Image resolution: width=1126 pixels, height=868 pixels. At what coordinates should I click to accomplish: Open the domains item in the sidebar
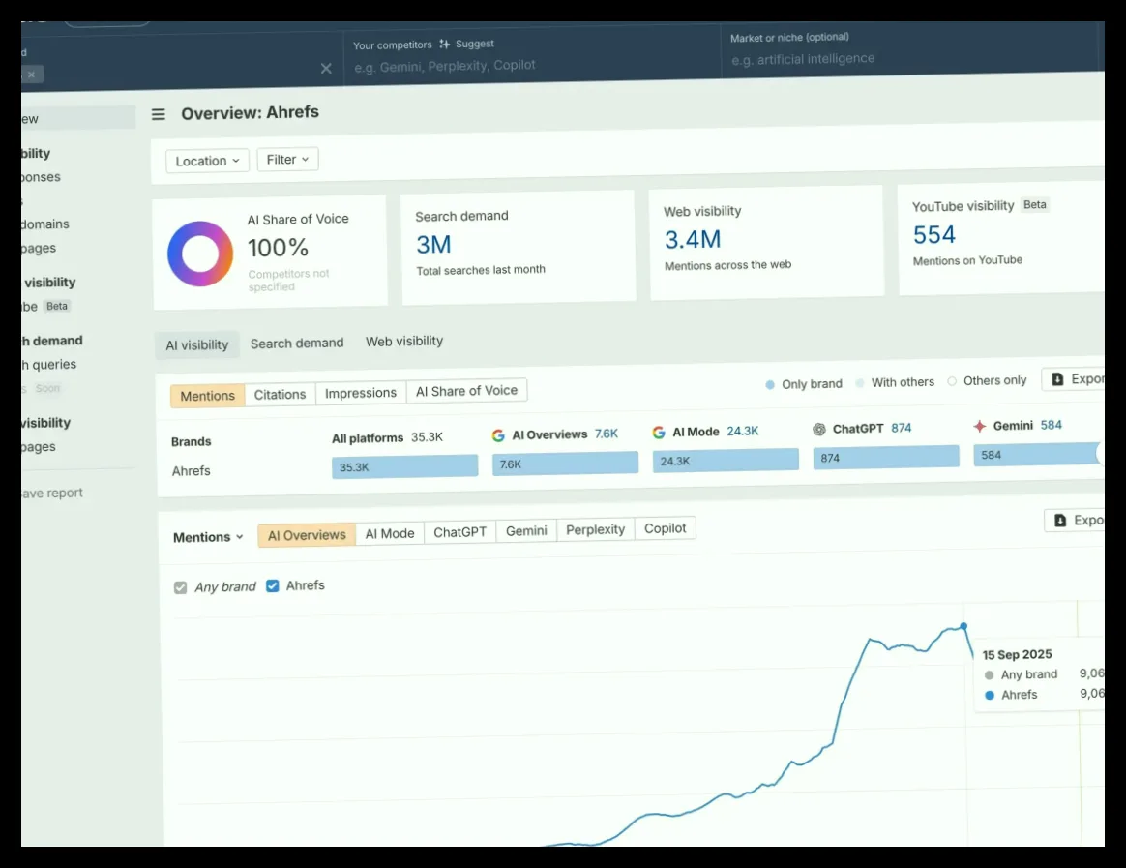coord(45,224)
